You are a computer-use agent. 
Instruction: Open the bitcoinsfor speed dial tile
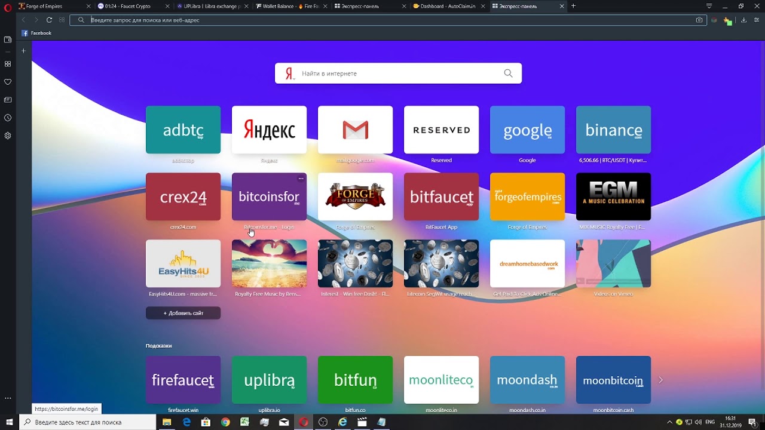point(269,196)
